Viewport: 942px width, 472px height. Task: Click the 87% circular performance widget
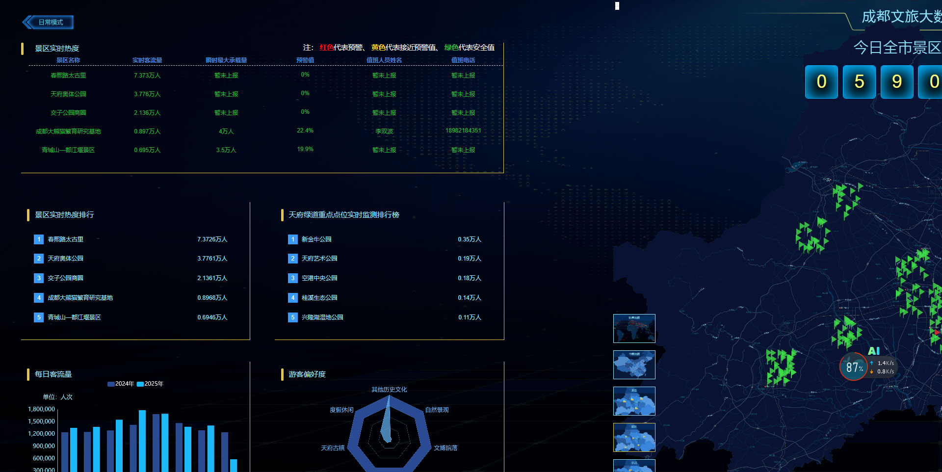[853, 367]
